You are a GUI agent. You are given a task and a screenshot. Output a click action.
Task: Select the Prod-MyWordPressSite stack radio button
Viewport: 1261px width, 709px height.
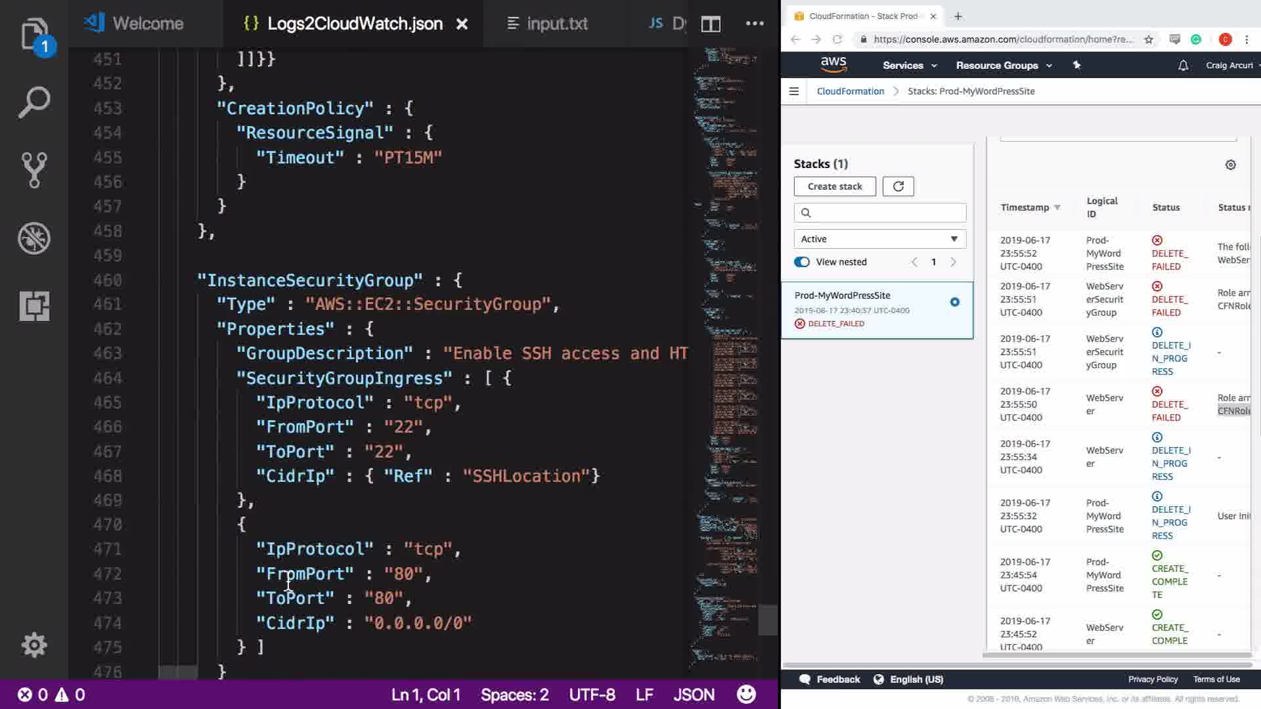coord(954,302)
